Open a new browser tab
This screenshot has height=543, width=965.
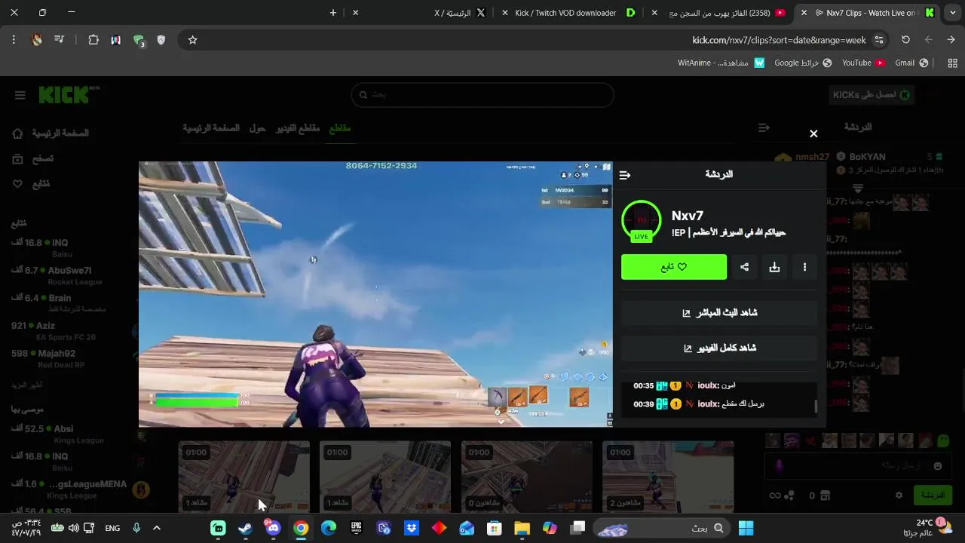coord(333,13)
